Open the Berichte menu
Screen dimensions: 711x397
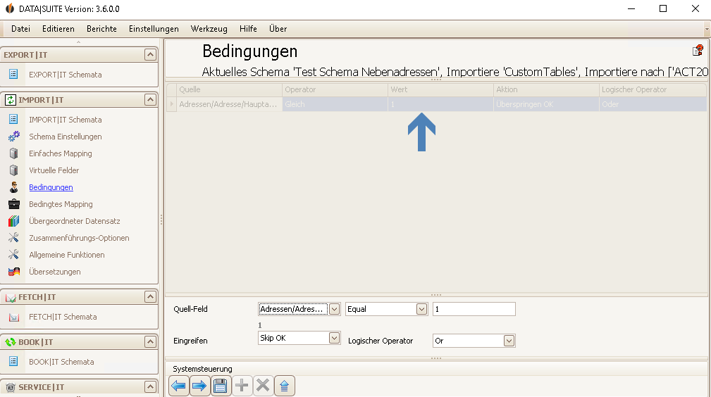[x=101, y=29]
